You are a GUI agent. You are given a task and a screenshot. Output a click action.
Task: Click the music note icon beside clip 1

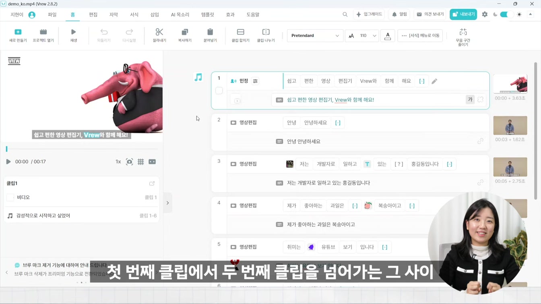[198, 77]
